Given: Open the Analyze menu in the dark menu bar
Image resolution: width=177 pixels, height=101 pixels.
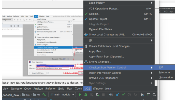Looking at the screenshot, I should tap(38, 89).
